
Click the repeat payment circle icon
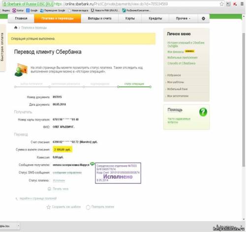pos(88,207)
